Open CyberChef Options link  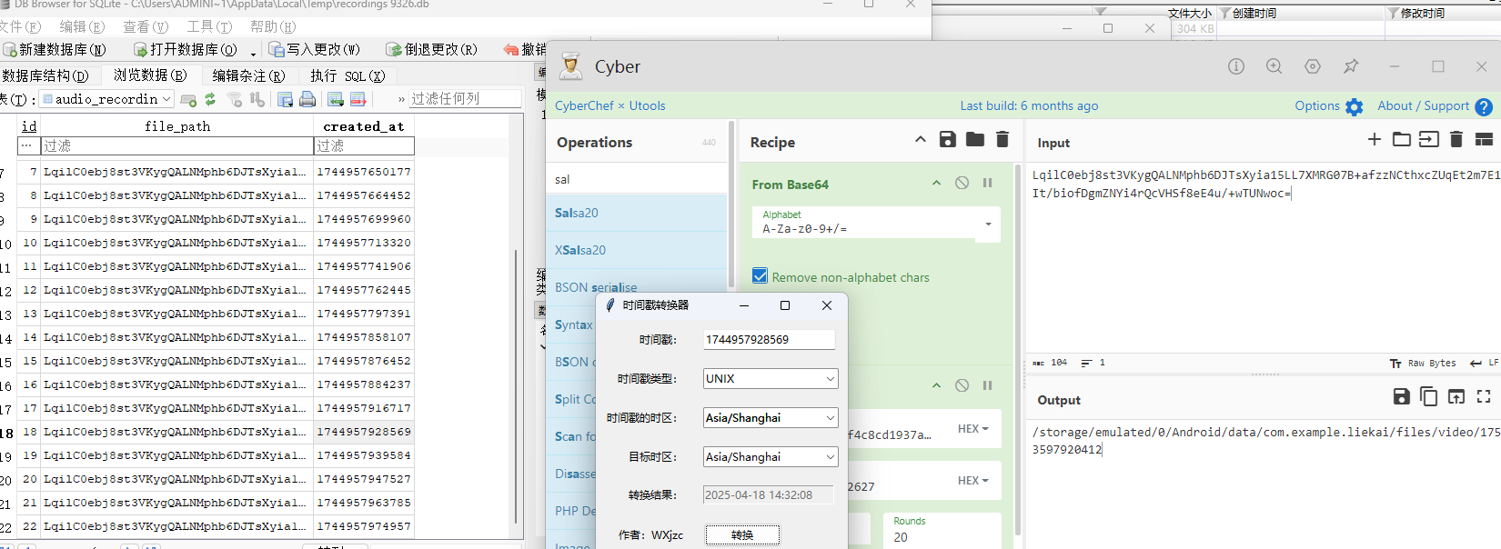[x=1328, y=106]
